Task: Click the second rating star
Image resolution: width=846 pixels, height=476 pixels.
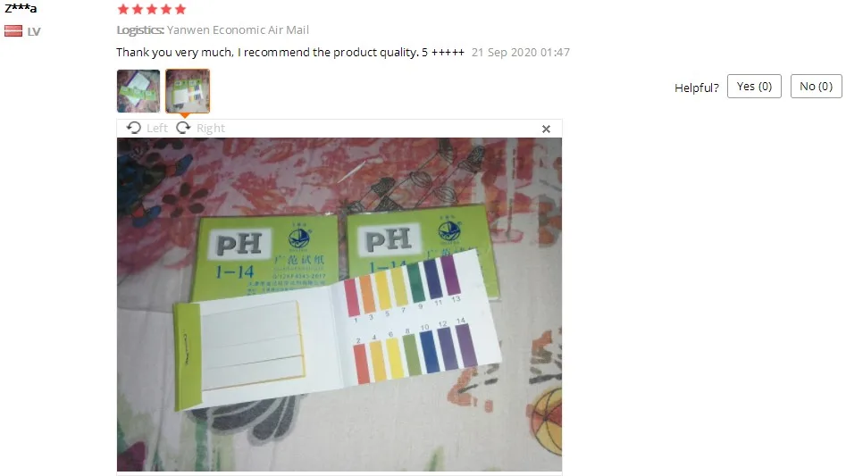Action: pos(138,9)
